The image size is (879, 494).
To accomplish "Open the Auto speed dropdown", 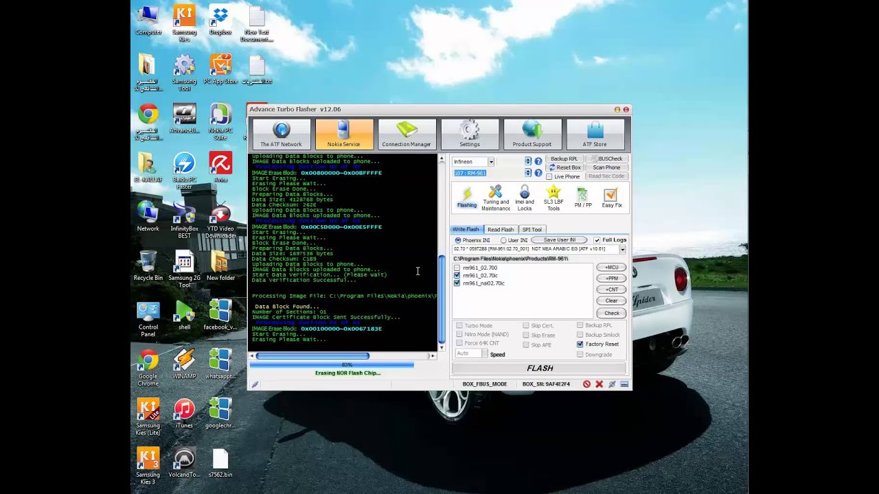I will tap(484, 353).
